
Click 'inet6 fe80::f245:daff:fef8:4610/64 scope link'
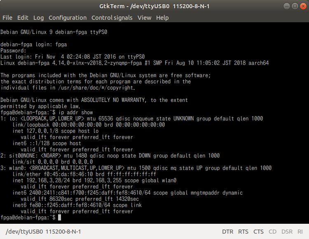click(x=77, y=205)
